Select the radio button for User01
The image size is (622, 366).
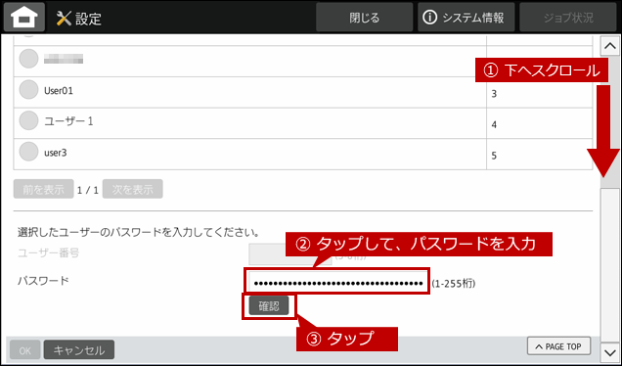click(28, 90)
